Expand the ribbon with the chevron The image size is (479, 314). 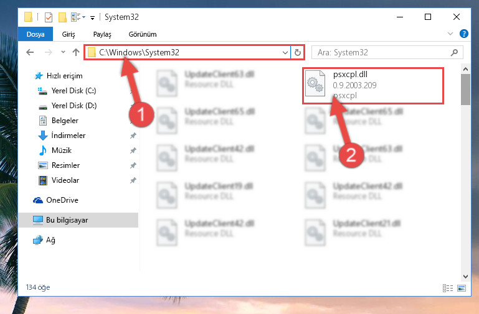click(x=450, y=34)
